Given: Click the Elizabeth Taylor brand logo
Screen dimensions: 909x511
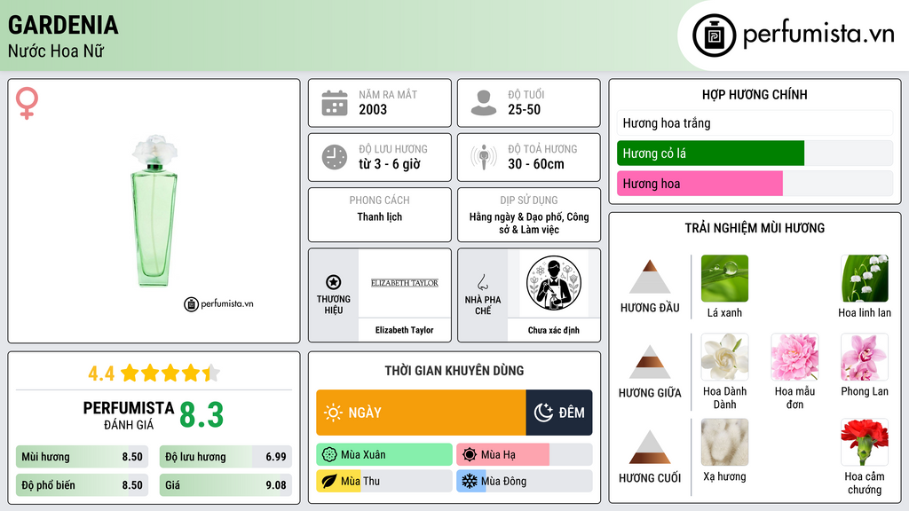Looking at the screenshot, I should 405,283.
